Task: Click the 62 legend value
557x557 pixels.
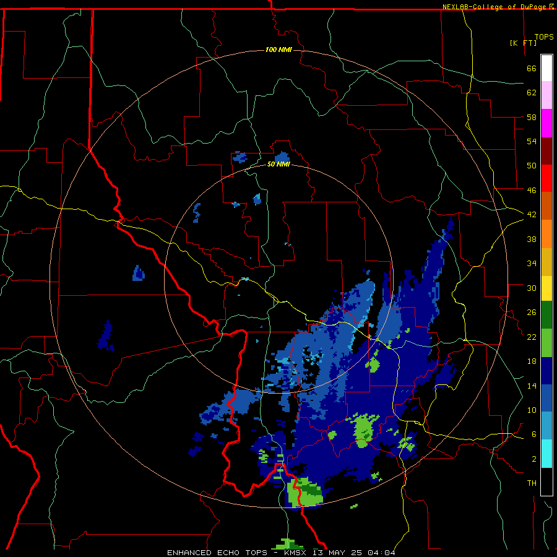Action: 532,93
